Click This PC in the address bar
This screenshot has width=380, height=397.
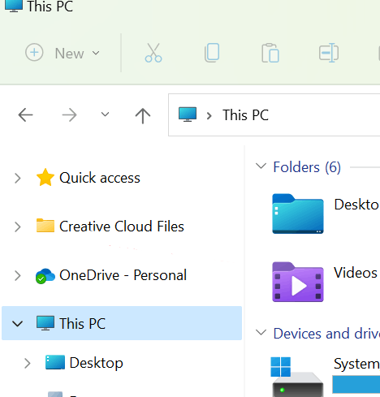pyautogui.click(x=245, y=115)
